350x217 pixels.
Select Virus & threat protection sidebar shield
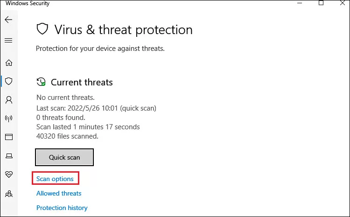9,81
